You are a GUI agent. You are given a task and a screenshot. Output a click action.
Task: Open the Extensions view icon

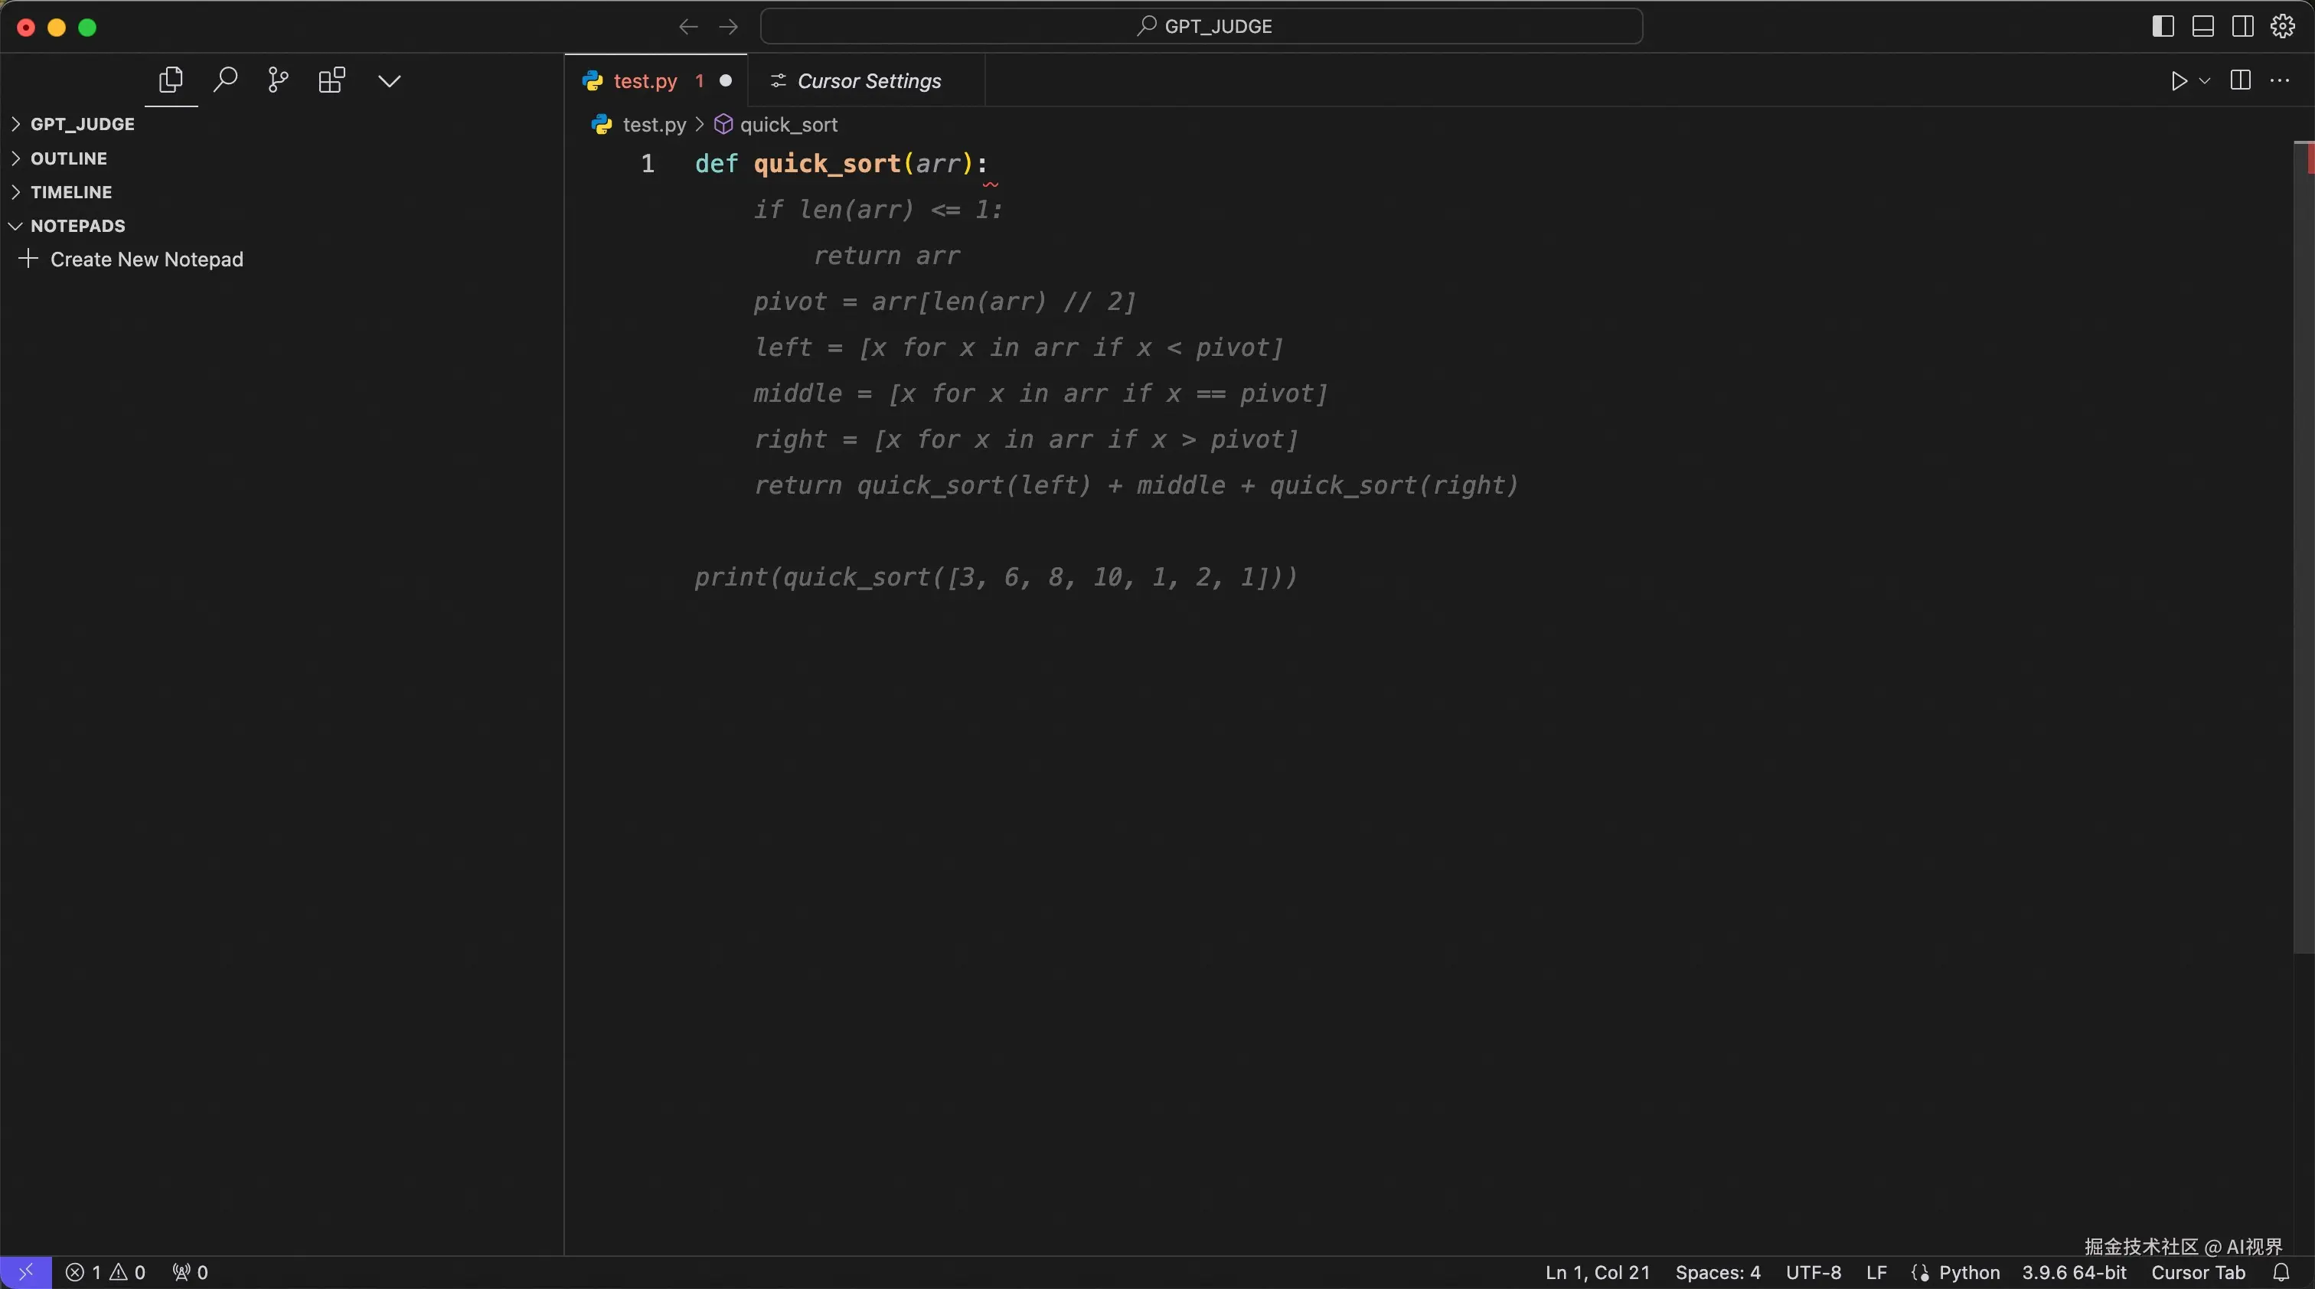331,81
